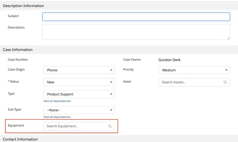
Task: Click the Description Information section header
Action: click(x=119, y=6)
